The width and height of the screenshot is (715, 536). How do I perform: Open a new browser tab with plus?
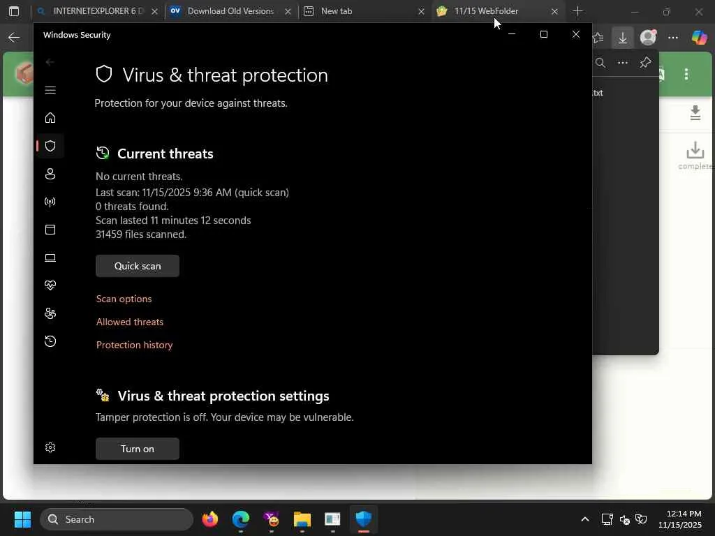(x=577, y=11)
